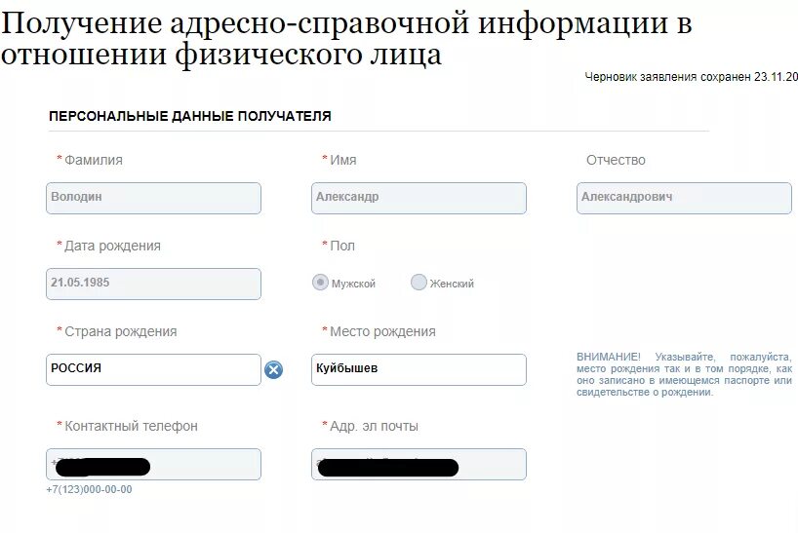
Task: Open the Страна рождения box showing РОССИЯ
Action: click(x=153, y=369)
